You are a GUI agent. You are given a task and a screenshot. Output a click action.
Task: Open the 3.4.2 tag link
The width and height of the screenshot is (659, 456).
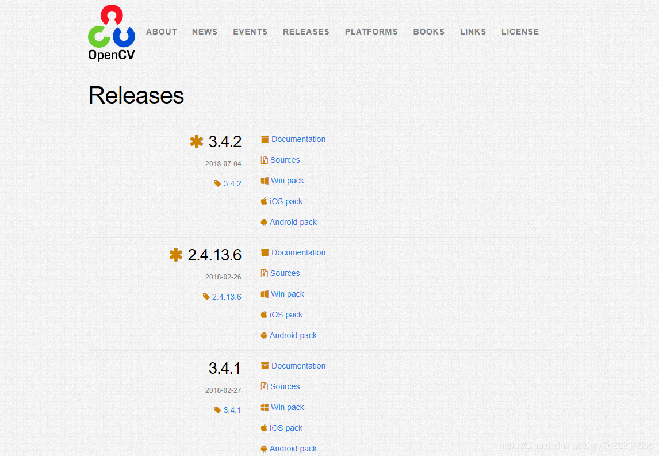click(x=232, y=183)
